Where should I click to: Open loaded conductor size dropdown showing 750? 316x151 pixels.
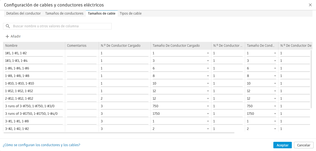click(208, 106)
